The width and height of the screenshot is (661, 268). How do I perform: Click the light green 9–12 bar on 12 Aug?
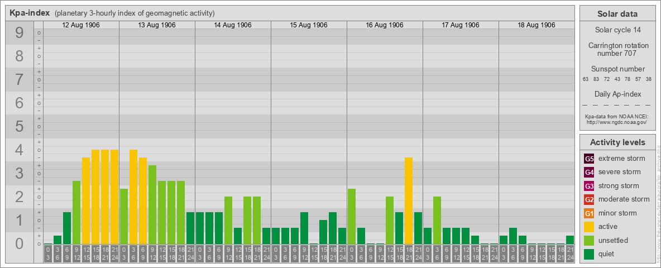tap(76, 213)
